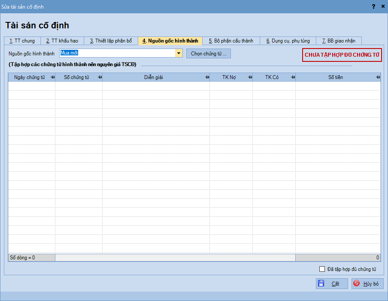Viewport: 388px width, 301px height.
Task: Switch to the TT chung tab
Action: 22,41
